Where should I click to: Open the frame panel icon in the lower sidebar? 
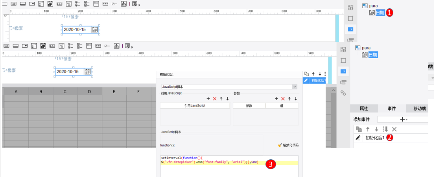point(343,61)
